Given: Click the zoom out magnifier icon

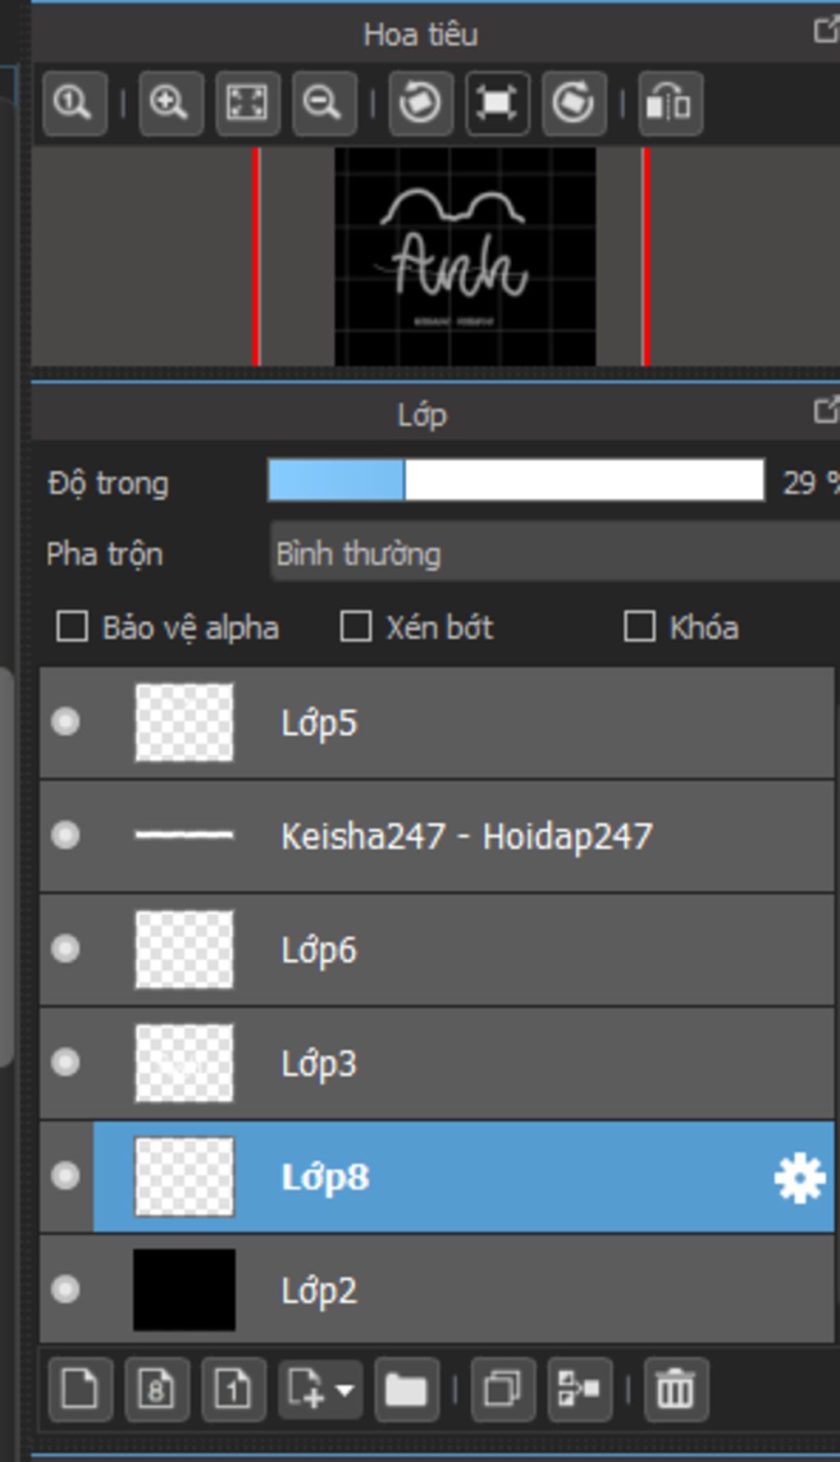Looking at the screenshot, I should tap(324, 103).
